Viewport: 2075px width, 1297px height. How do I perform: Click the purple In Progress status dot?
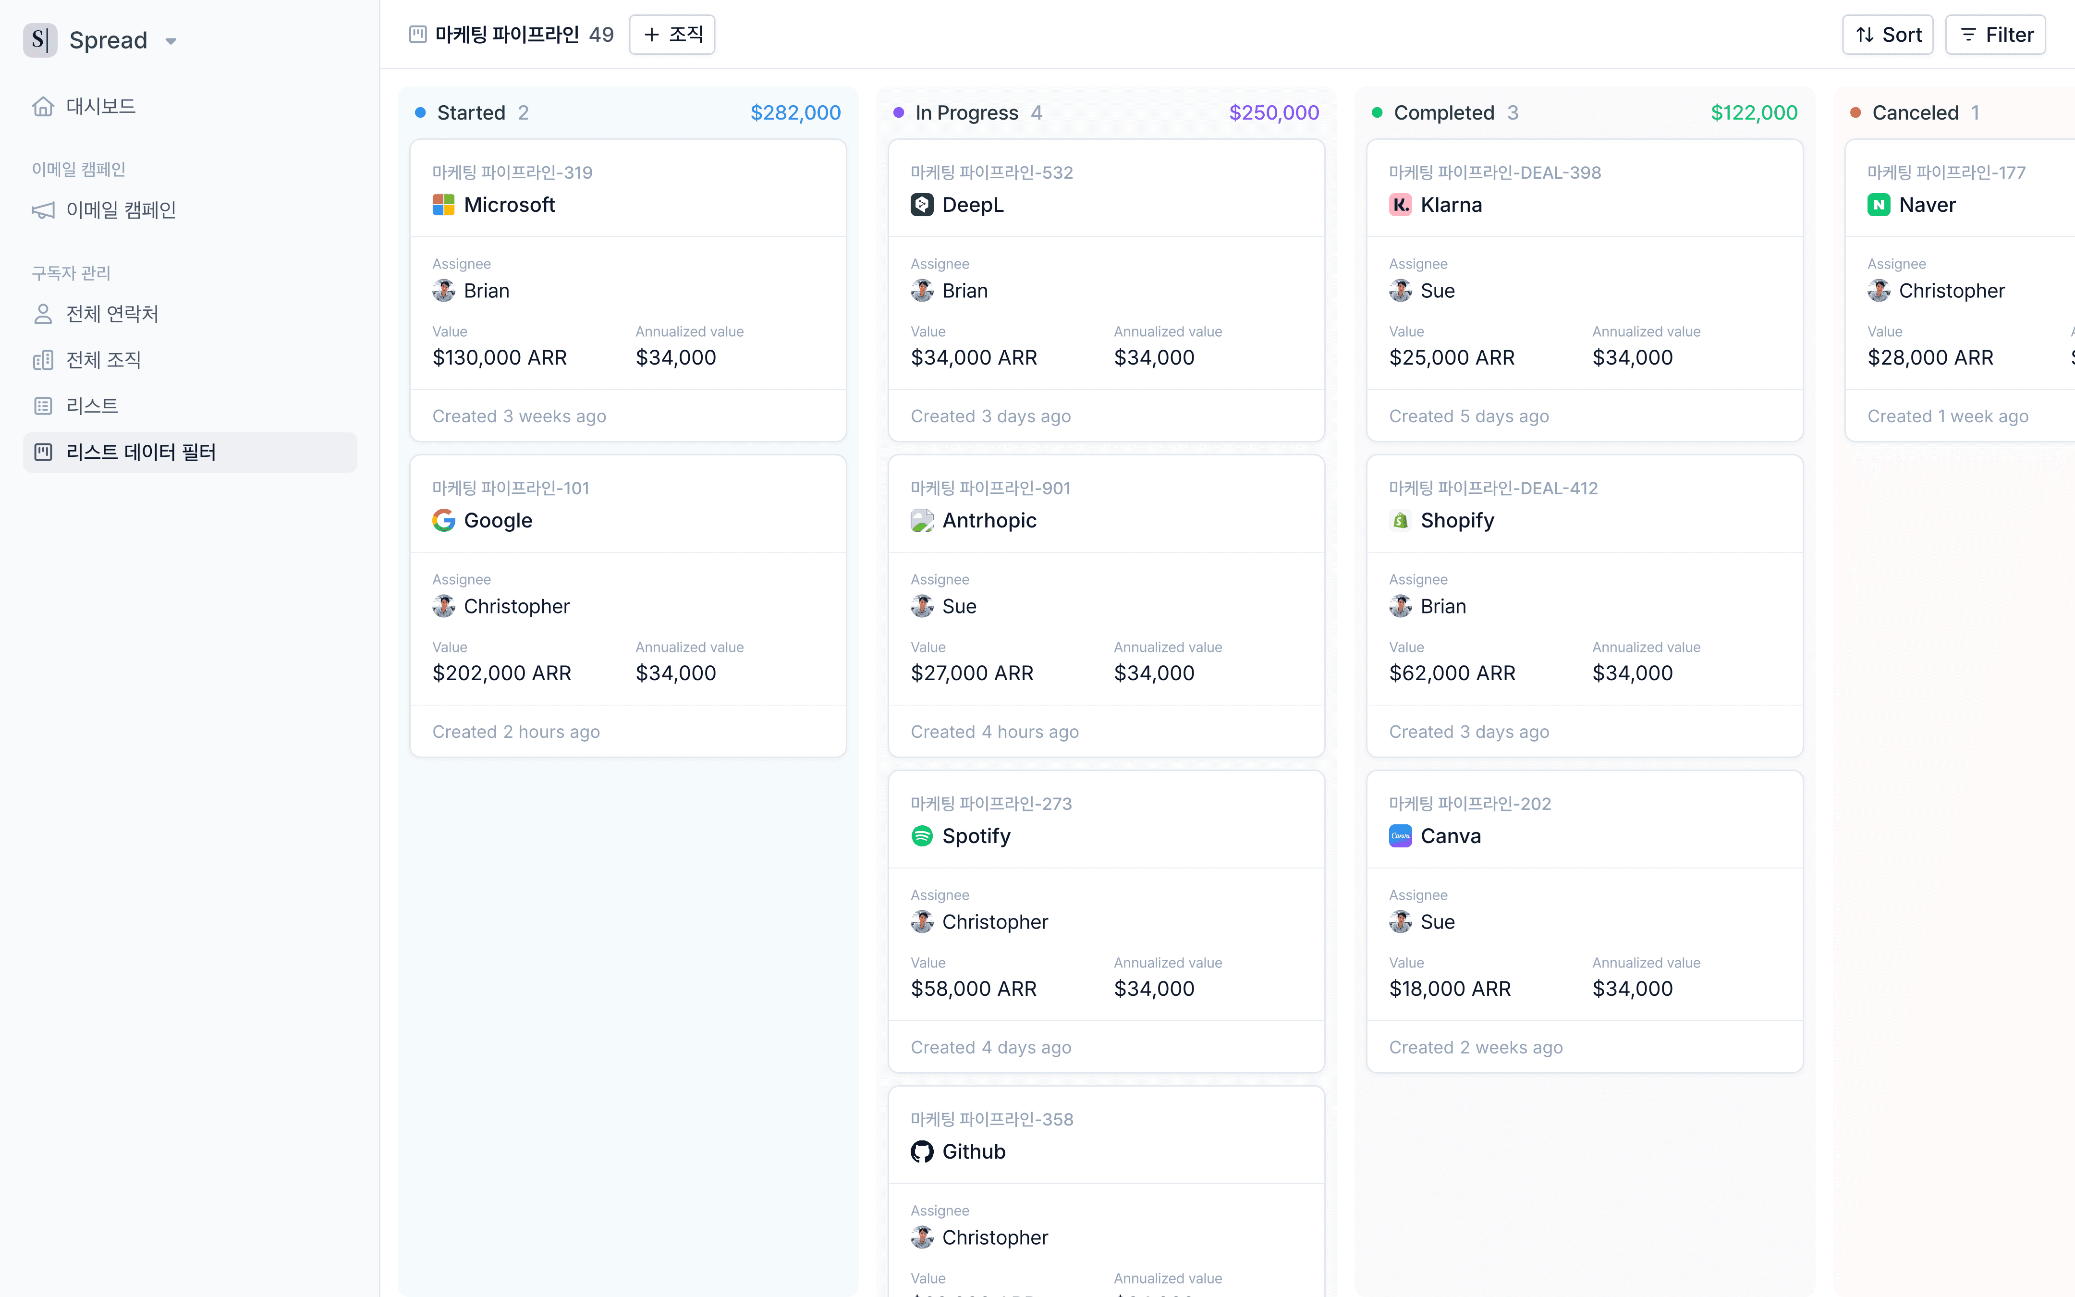899,112
